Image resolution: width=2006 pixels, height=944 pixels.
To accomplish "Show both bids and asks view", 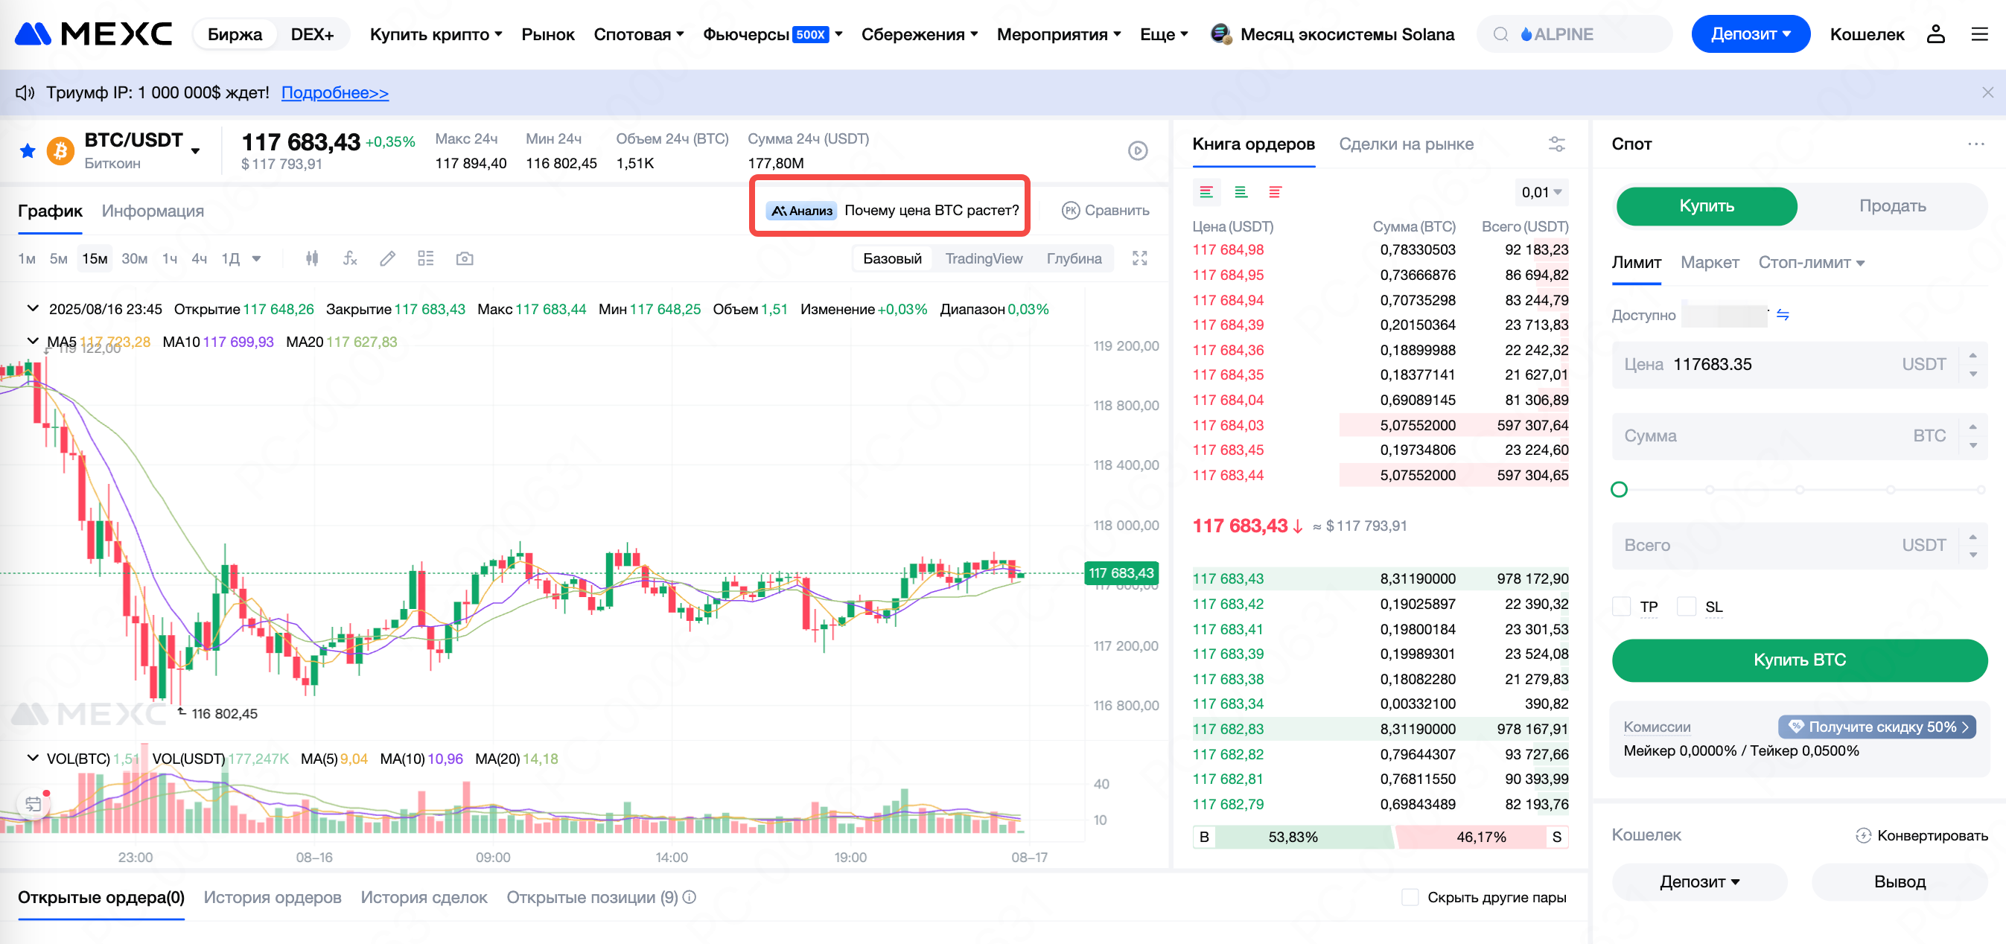I will 1206,192.
